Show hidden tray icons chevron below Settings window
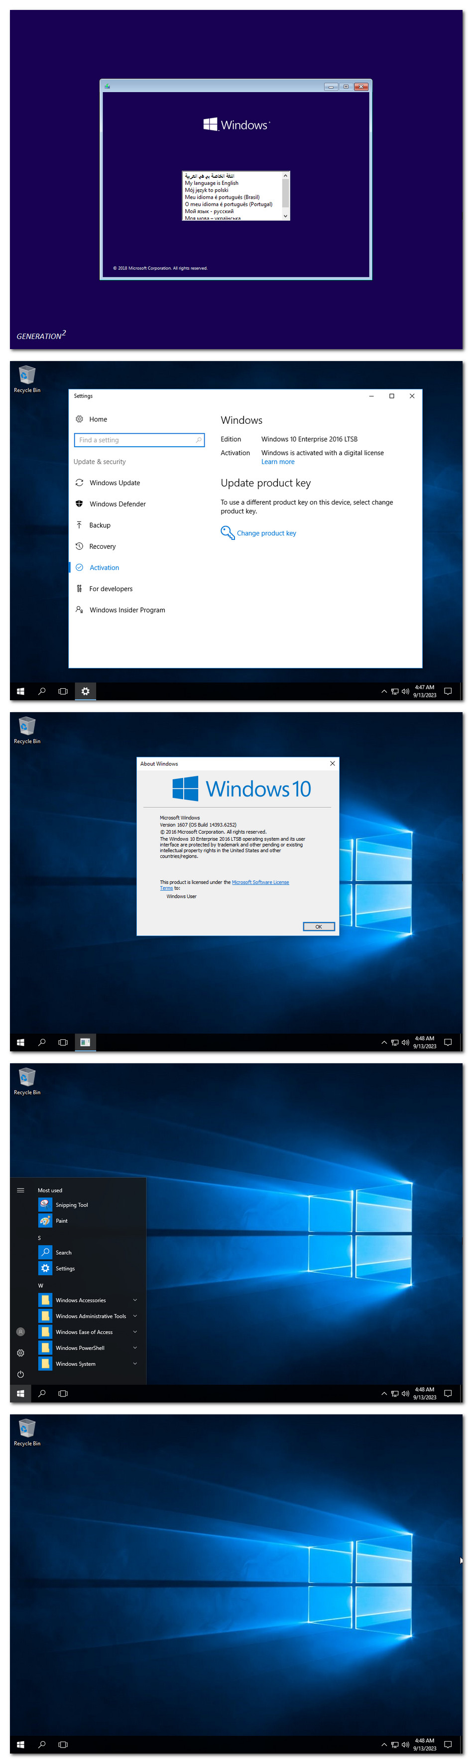The image size is (473, 1764). pos(384,692)
